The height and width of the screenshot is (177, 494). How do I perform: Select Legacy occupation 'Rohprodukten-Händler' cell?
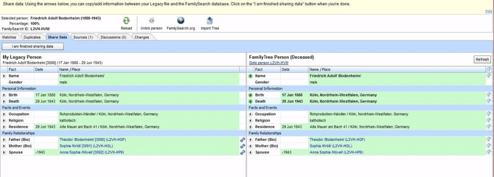coord(149,114)
